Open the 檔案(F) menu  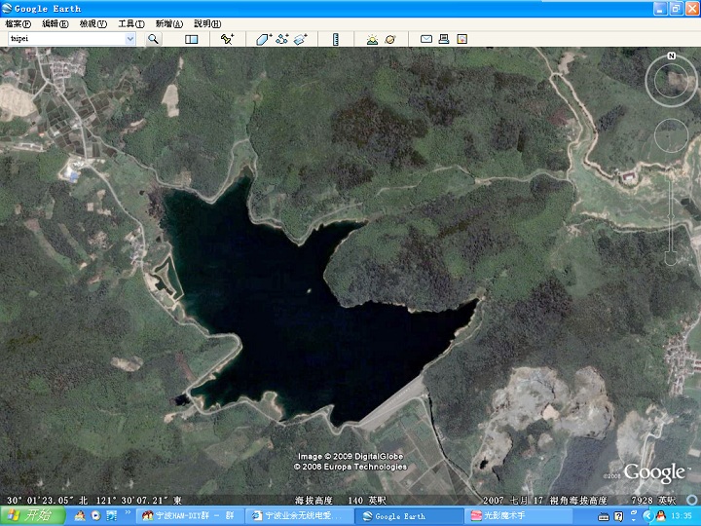18,23
